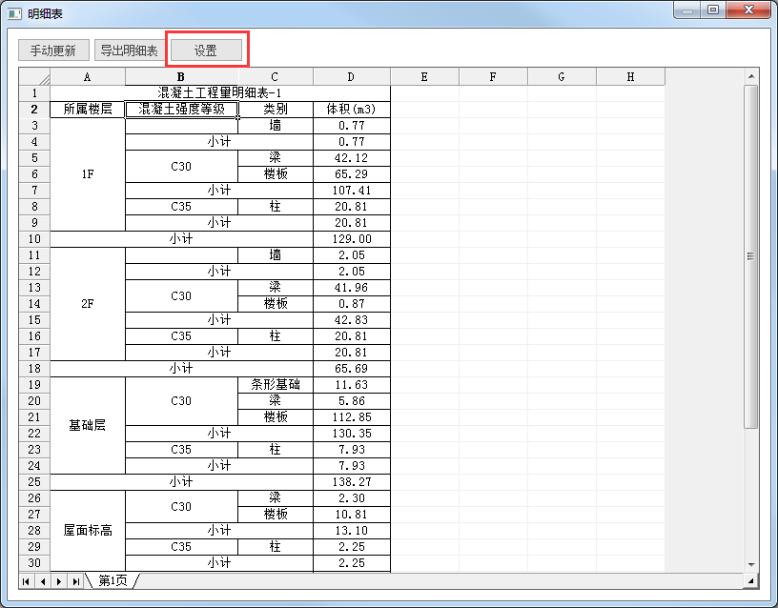
Task: Maximize the 明细表 window
Action: tap(713, 10)
